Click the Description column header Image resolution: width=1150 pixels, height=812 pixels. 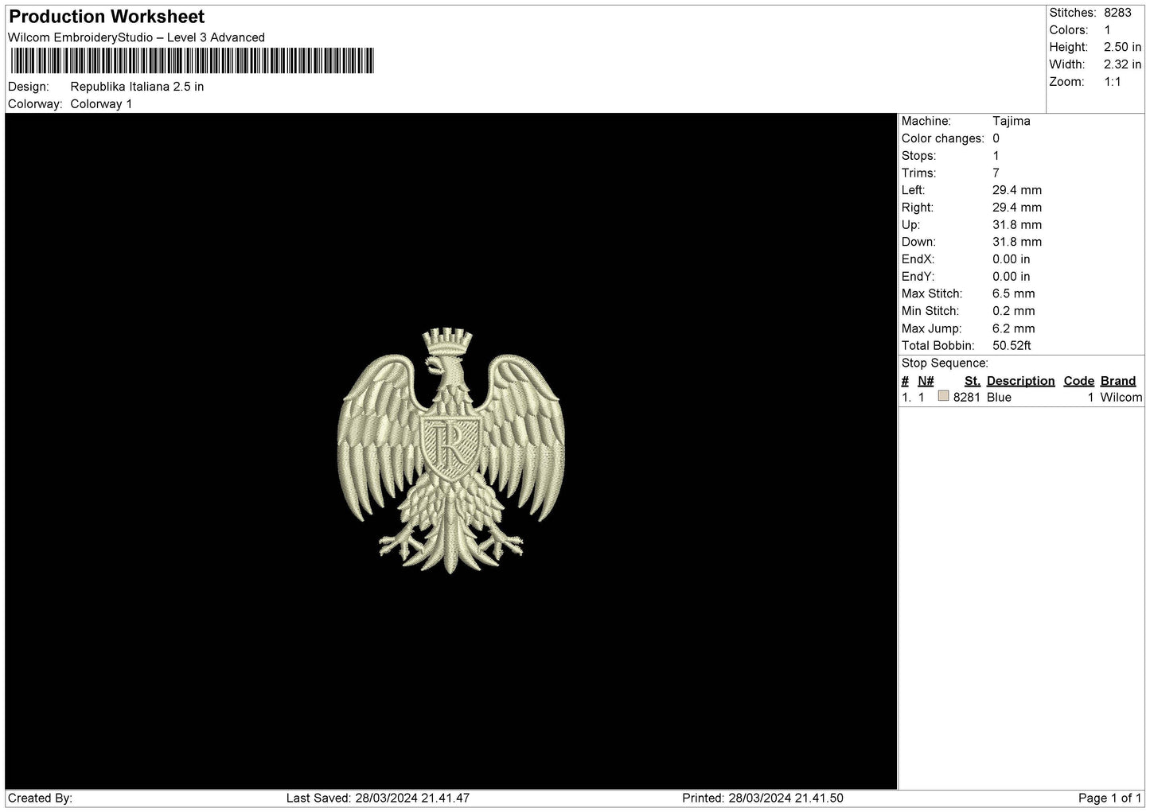1020,381
